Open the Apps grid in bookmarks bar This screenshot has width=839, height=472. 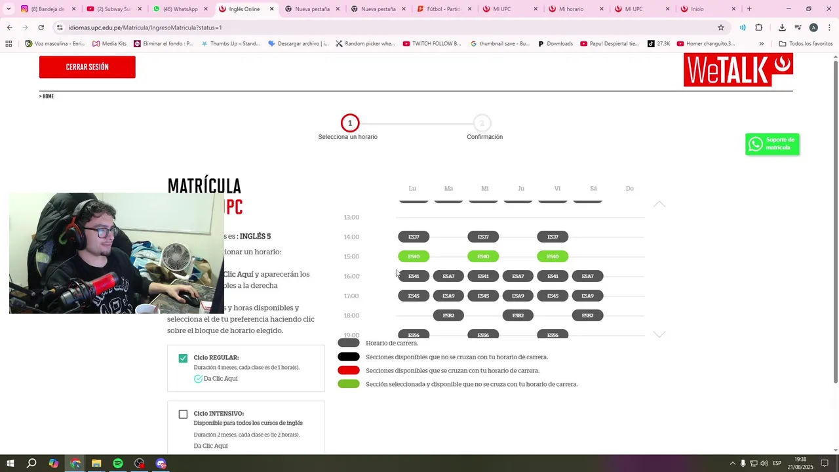tap(9, 44)
